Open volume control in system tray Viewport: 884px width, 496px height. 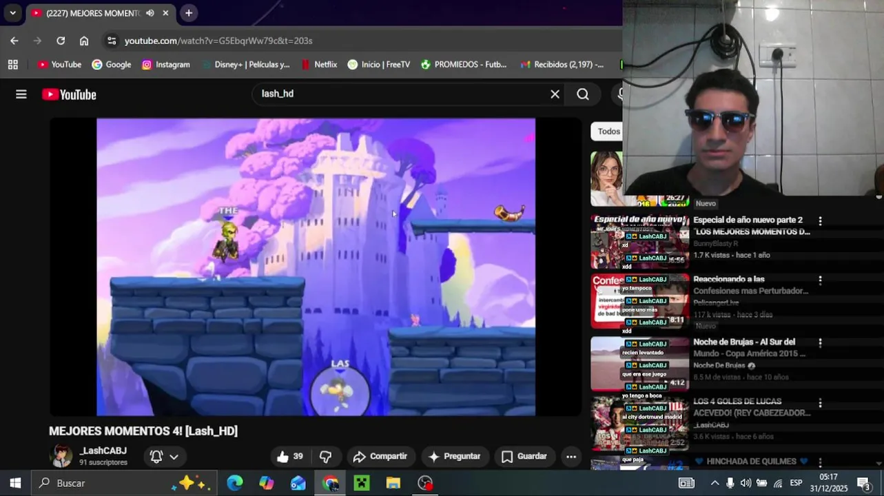tap(746, 483)
